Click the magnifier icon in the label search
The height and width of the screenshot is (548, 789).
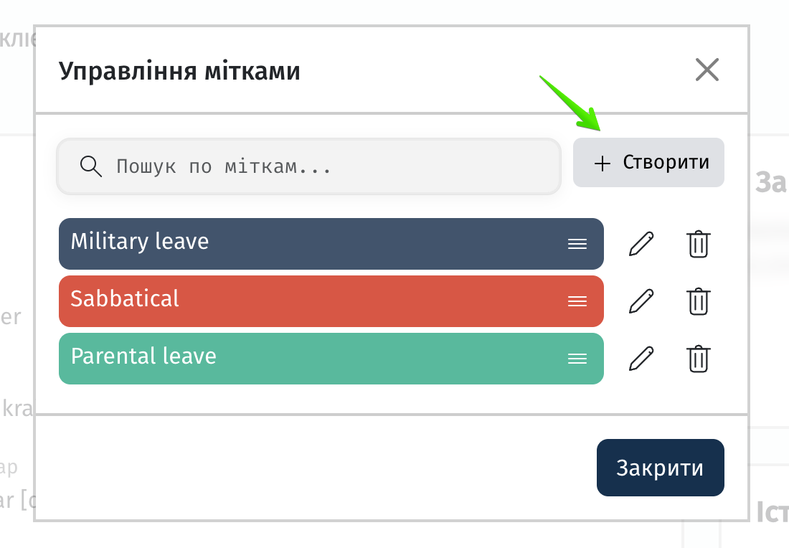(x=91, y=166)
